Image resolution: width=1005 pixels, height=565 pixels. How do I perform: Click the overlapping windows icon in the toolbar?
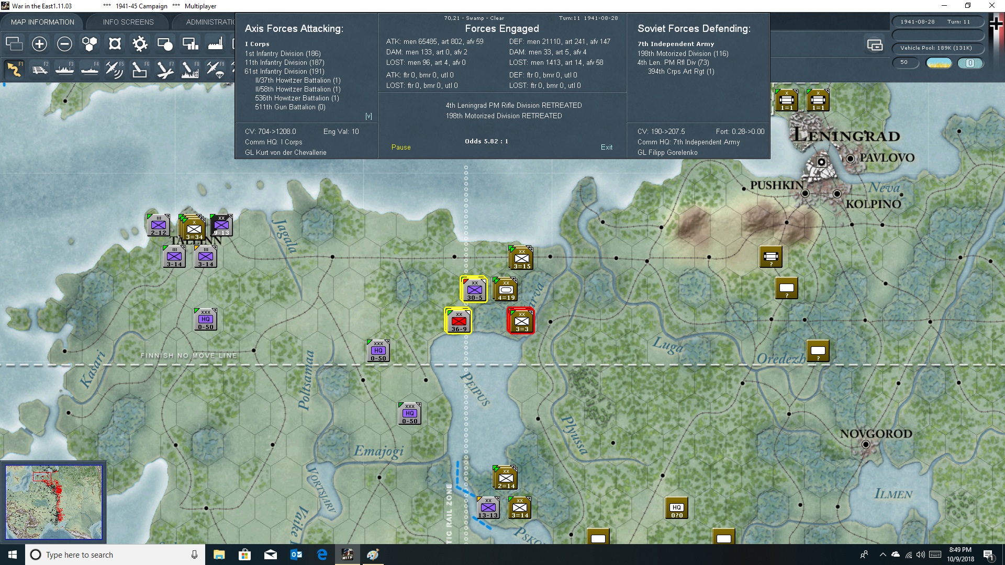click(14, 44)
